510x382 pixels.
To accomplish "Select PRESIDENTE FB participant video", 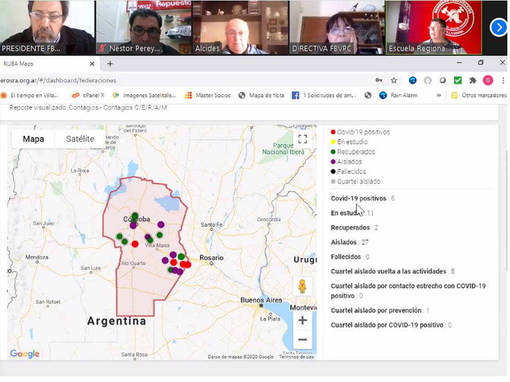I will [47, 27].
